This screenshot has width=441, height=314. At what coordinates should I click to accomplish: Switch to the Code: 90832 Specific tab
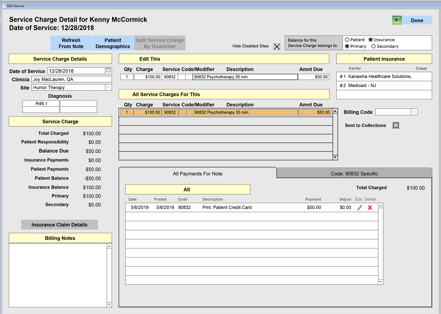tap(354, 174)
